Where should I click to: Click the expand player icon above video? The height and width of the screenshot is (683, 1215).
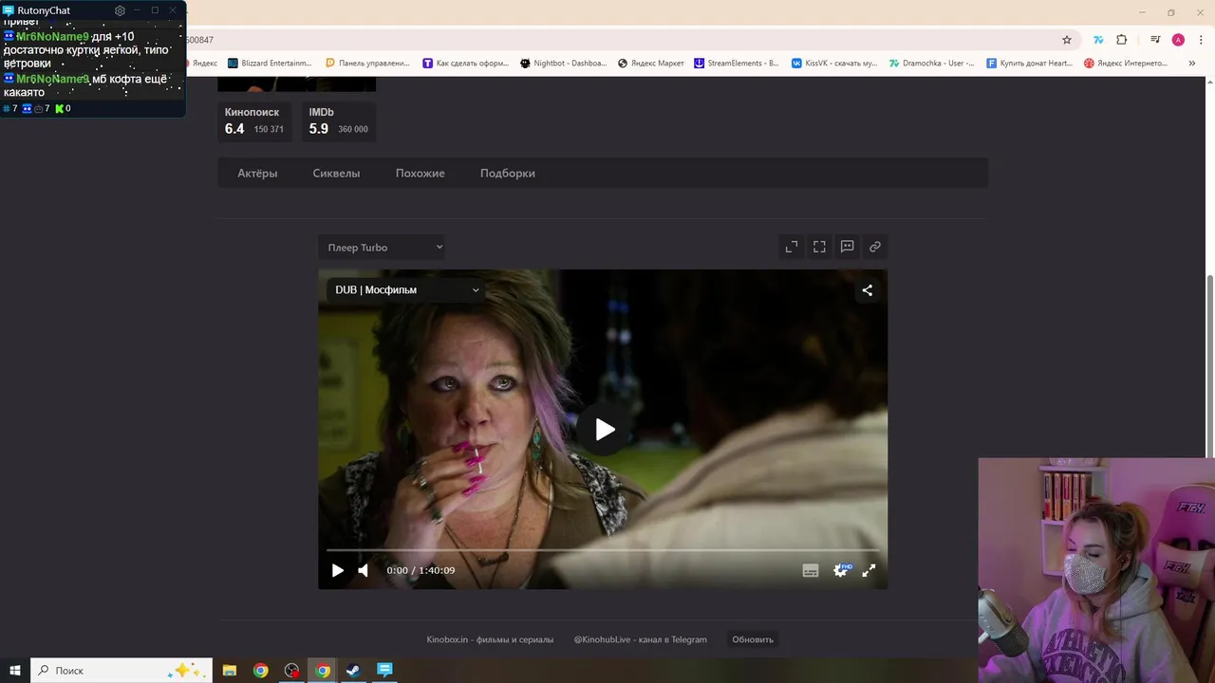[792, 247]
